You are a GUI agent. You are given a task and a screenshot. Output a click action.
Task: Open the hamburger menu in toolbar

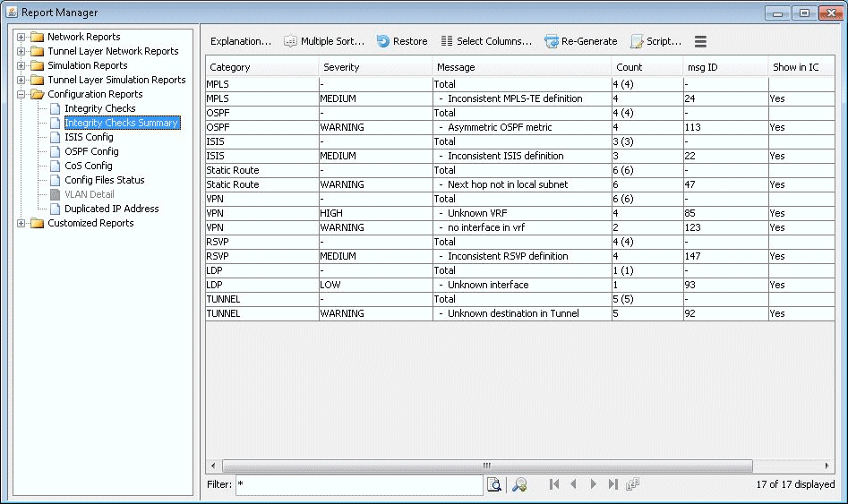pos(700,42)
